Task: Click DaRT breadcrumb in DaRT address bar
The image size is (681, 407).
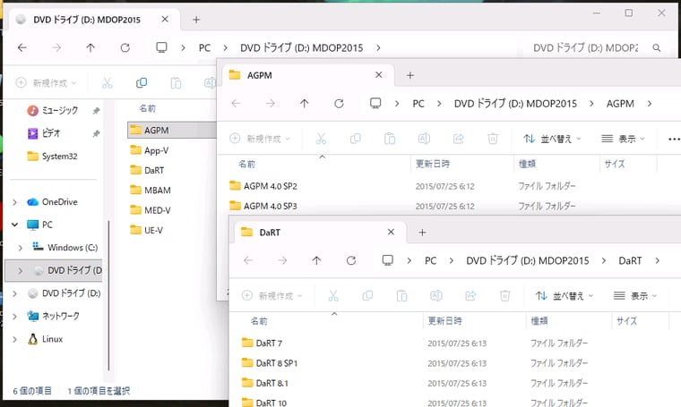Action: 630,260
